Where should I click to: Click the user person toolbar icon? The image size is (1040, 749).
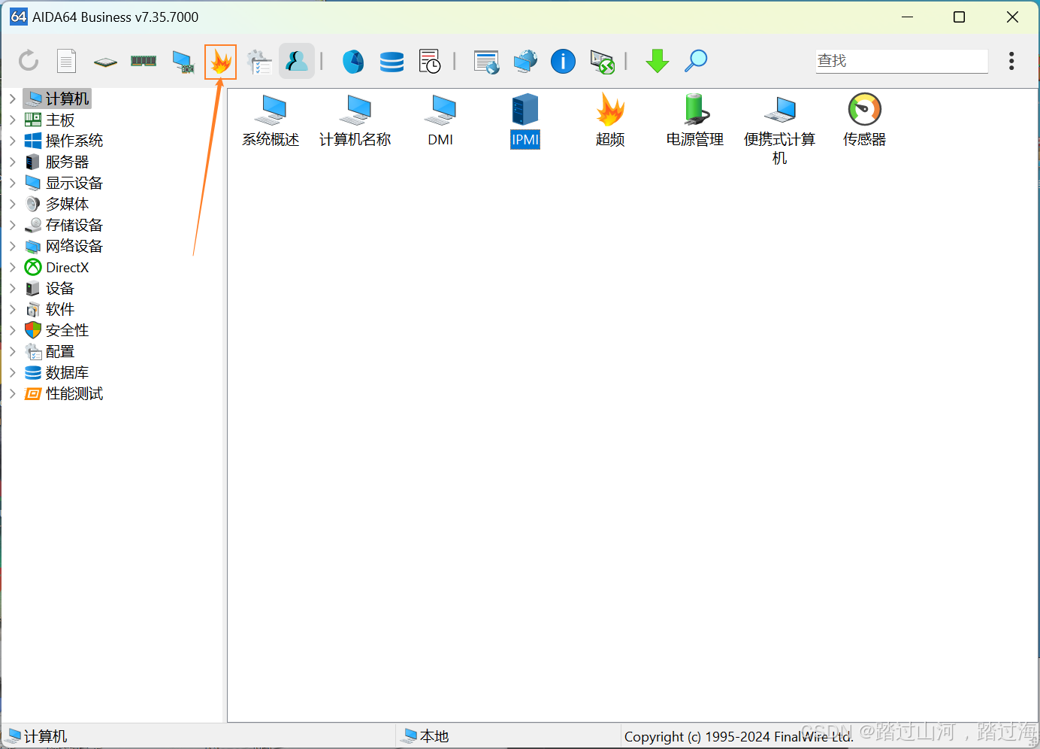297,61
